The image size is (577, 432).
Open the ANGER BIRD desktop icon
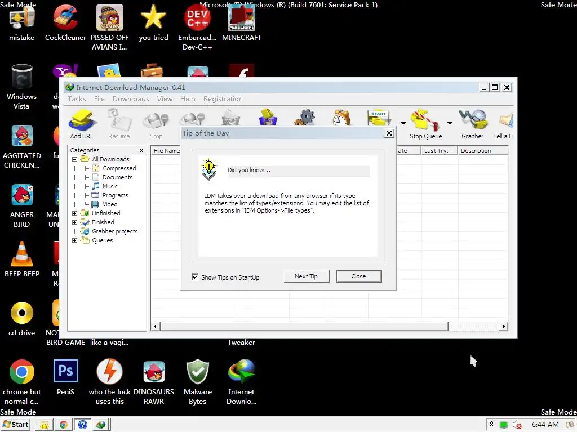22,206
